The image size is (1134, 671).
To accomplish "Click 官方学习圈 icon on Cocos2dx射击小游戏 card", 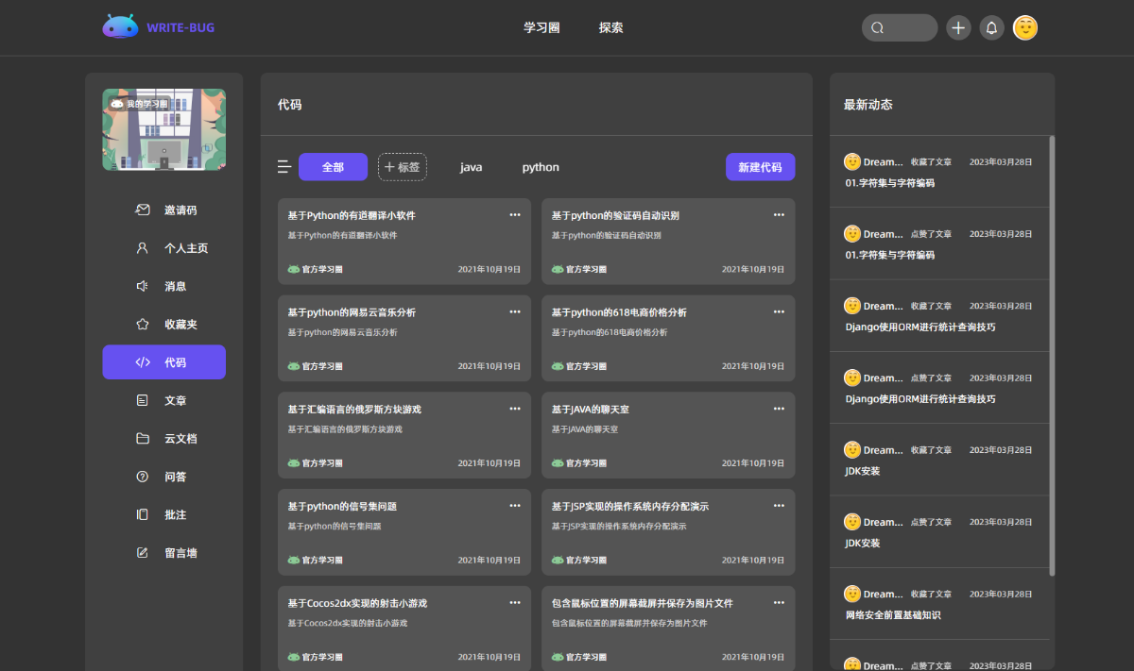I will click(x=293, y=657).
